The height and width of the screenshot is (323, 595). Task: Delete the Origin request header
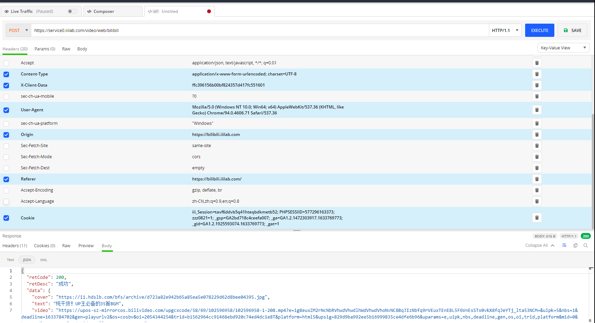click(537, 135)
